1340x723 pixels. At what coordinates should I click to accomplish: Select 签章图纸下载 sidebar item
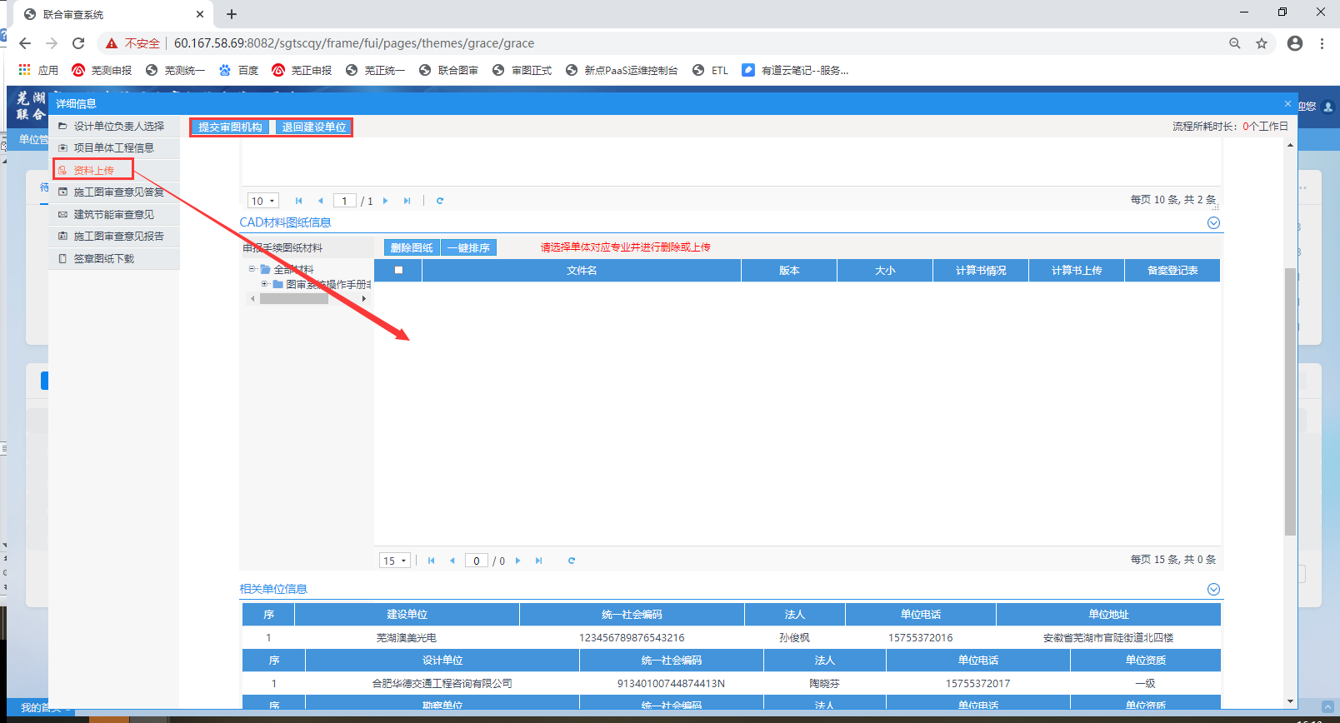pyautogui.click(x=103, y=259)
